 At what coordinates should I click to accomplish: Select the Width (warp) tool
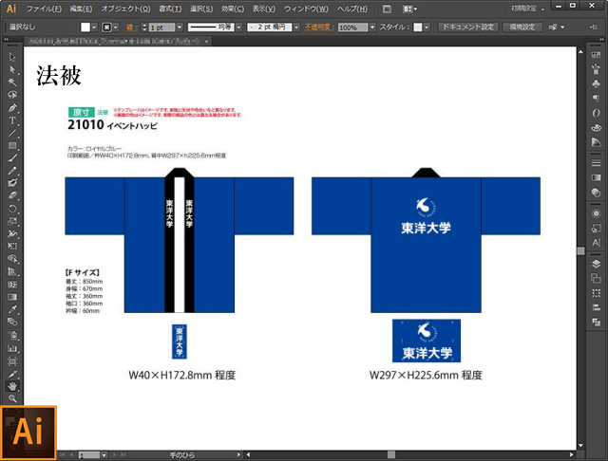click(12, 233)
